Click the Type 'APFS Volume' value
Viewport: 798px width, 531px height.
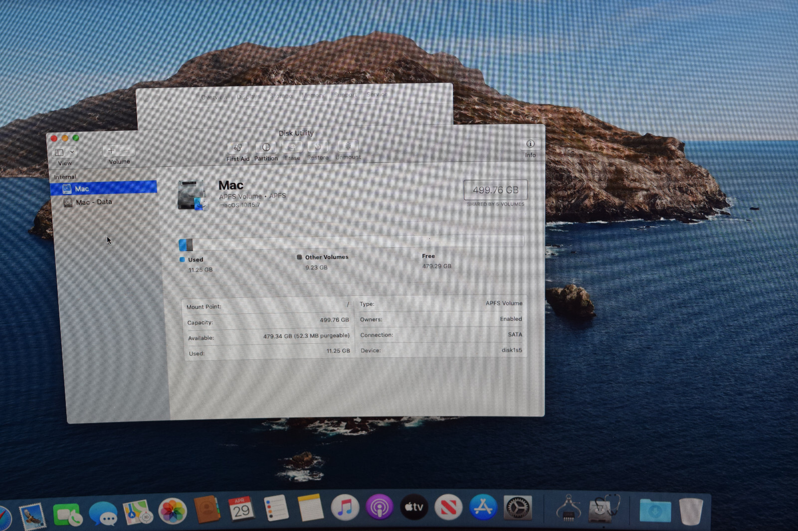pos(504,303)
